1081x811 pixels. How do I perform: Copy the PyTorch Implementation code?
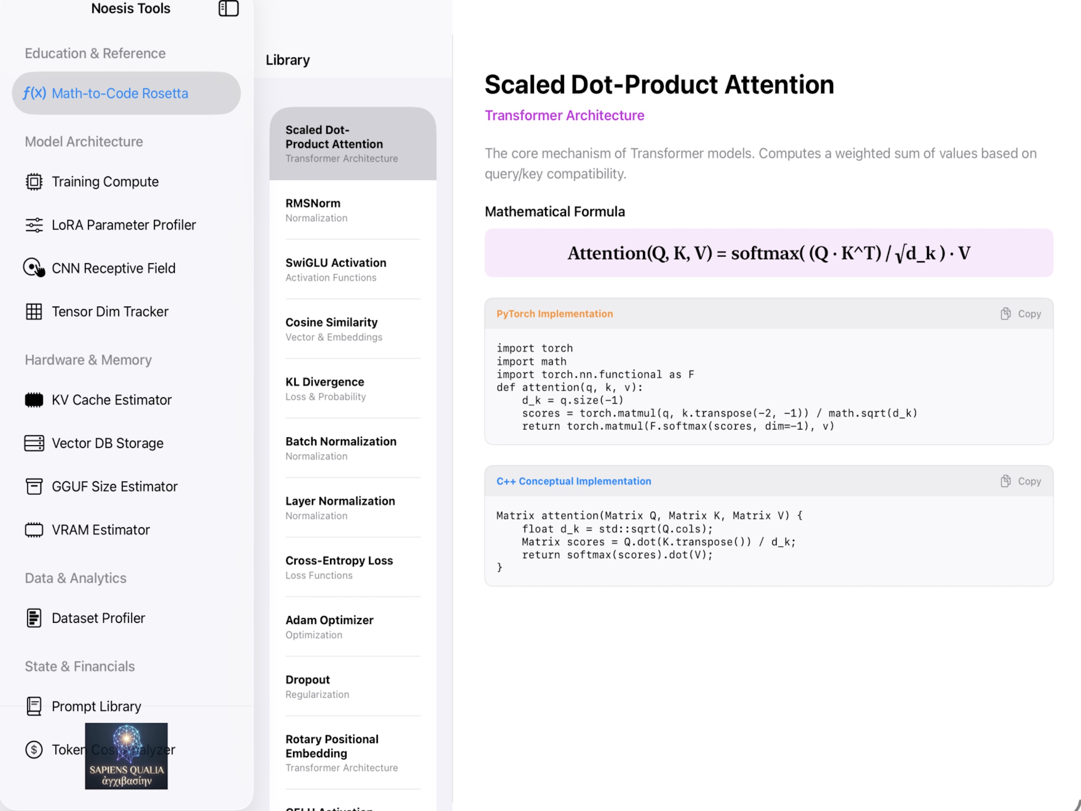tap(1021, 314)
